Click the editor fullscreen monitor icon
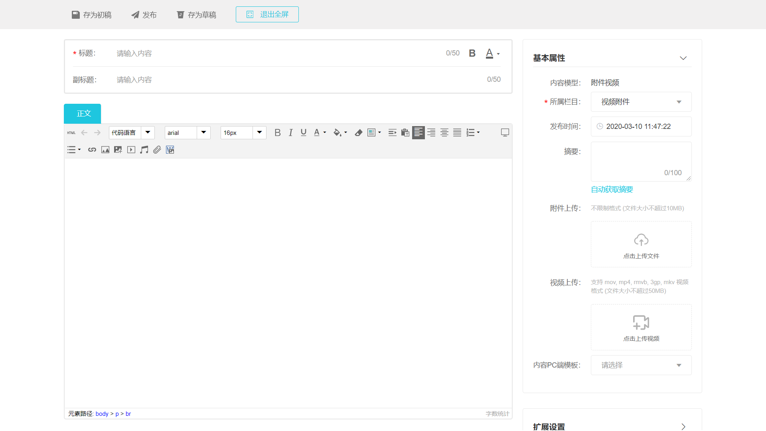 pos(505,132)
